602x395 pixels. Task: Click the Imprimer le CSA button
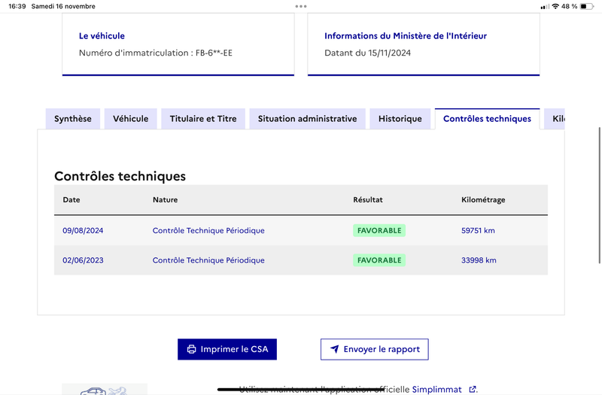tap(227, 349)
